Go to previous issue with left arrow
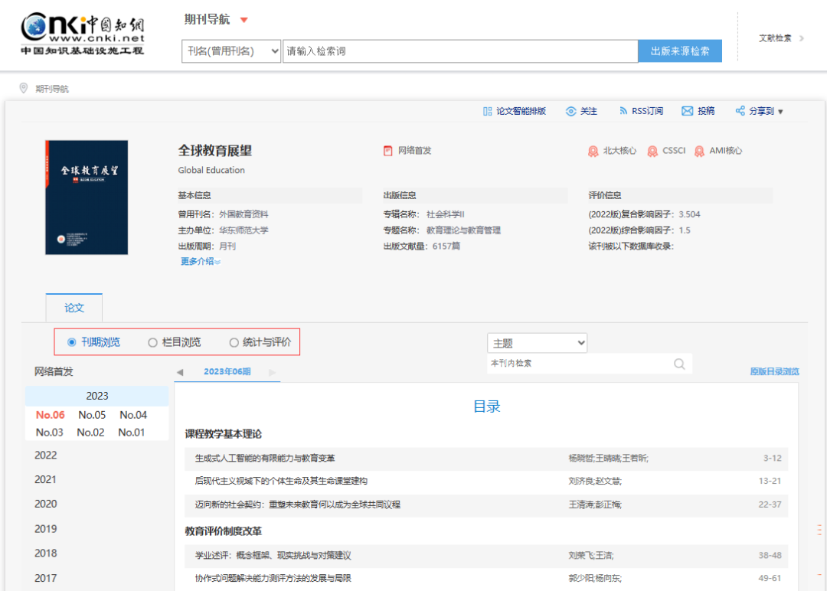Viewport: 827px width, 591px height. 180,372
